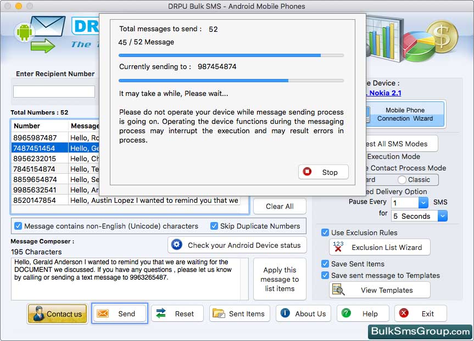Open Mobile Phone Connection Wizard
Viewport: 474px width, 341px height.
tap(405, 115)
